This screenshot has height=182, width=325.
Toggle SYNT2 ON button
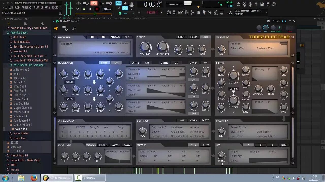pyautogui.click(x=147, y=63)
